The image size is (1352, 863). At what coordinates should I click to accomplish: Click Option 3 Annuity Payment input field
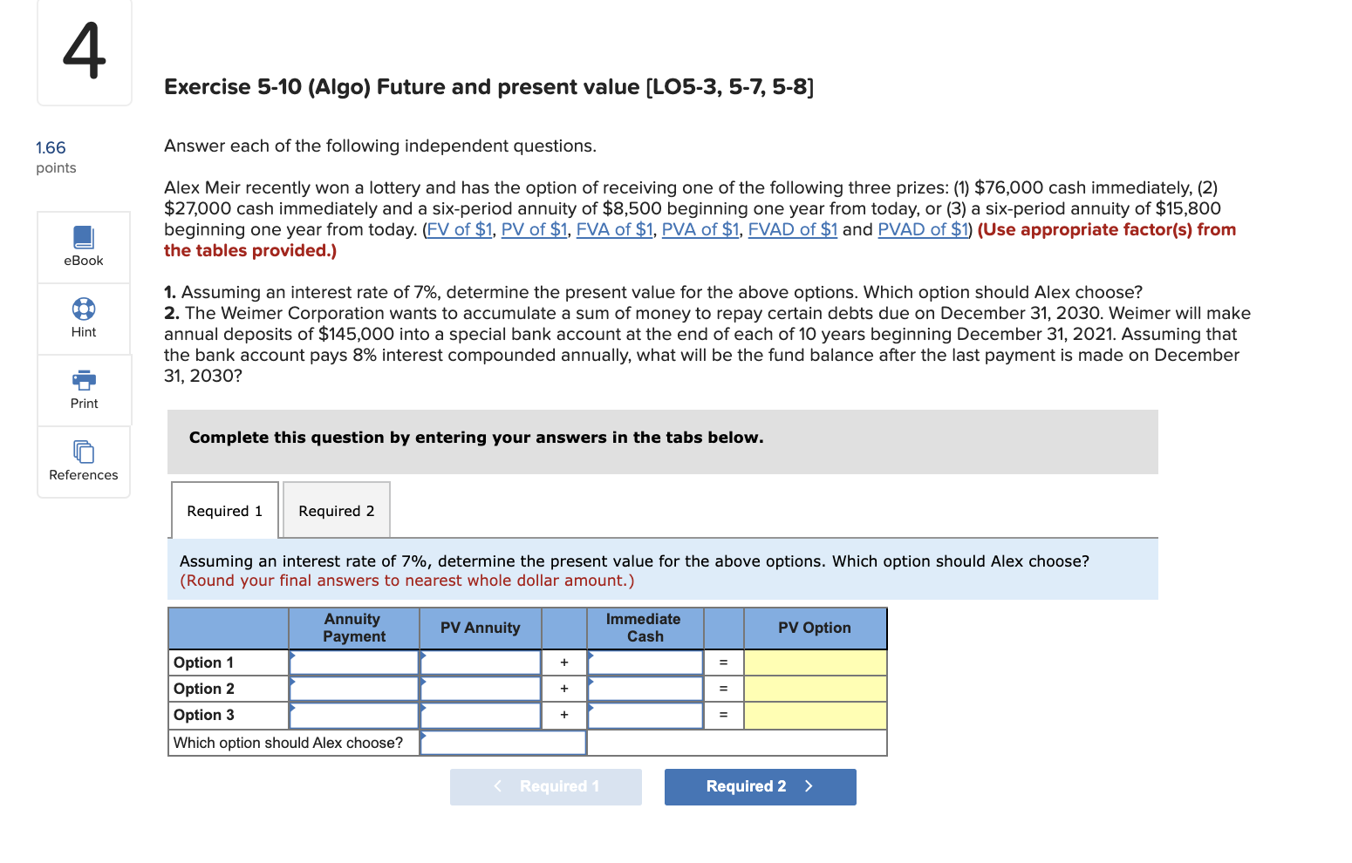click(x=353, y=715)
